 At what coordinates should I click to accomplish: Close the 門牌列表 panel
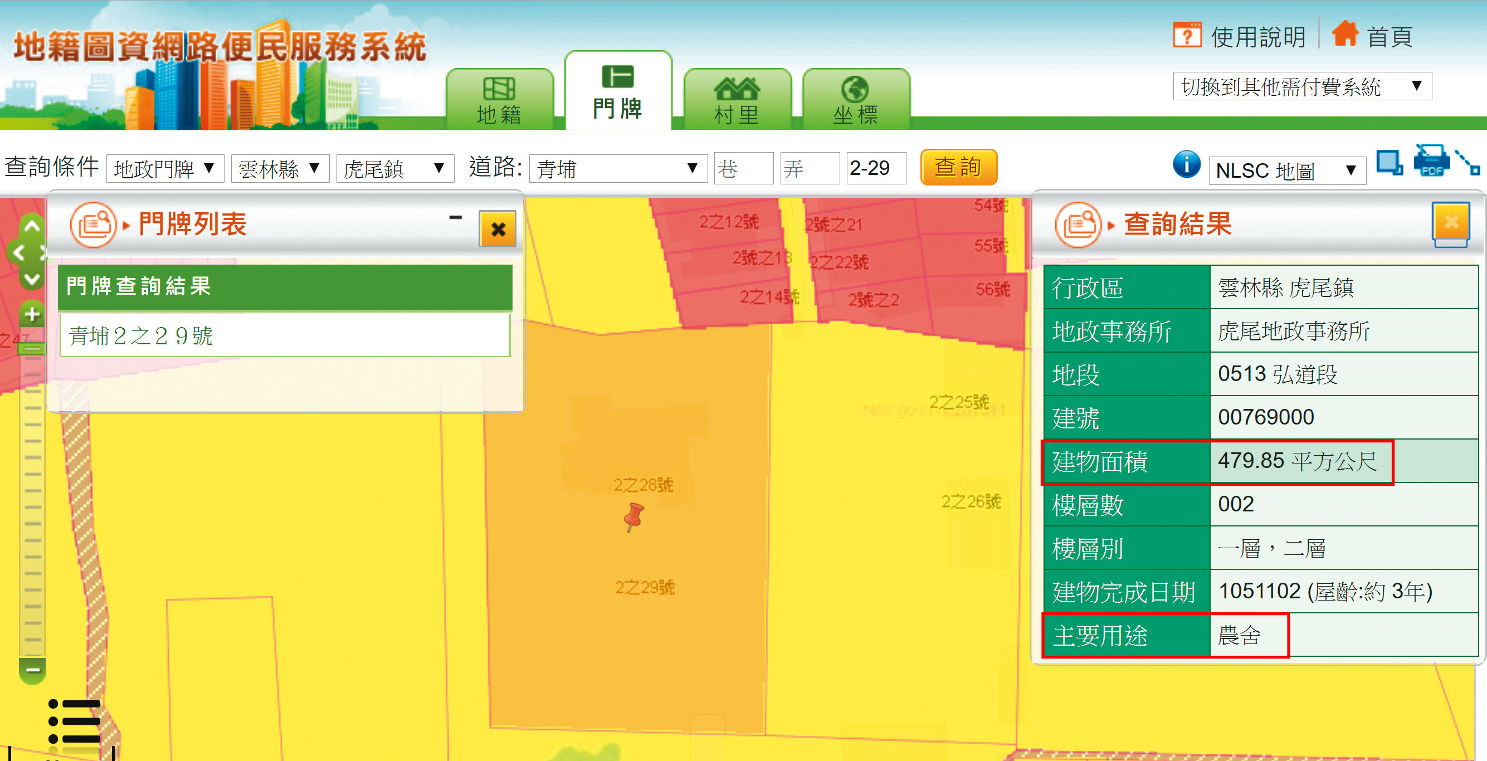pos(498,229)
